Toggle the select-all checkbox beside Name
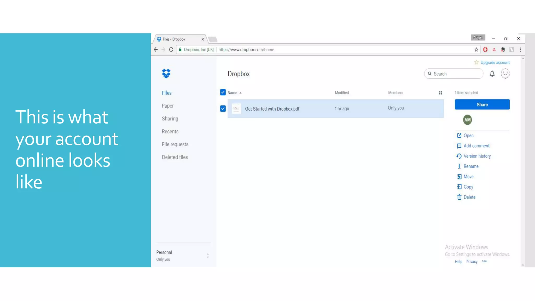 [223, 92]
